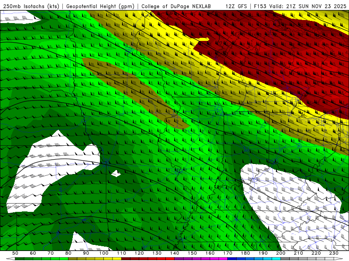Image resolution: width=349 pixels, height=261 pixels.
Task: Click the 50 label on the legend
Action: (15, 253)
